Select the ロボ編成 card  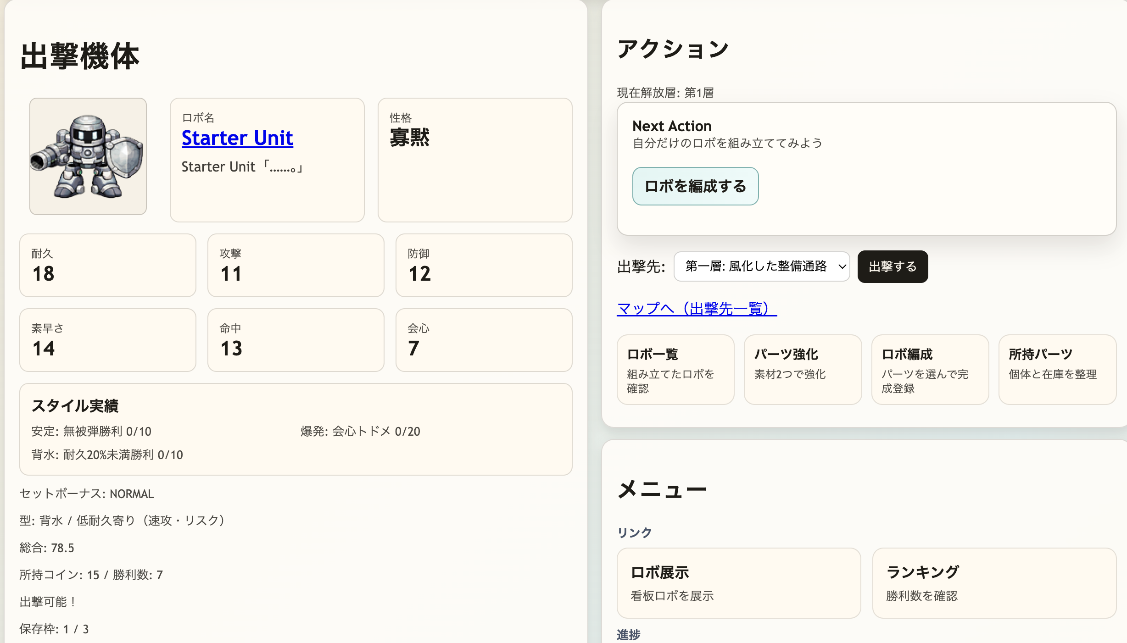tap(930, 370)
